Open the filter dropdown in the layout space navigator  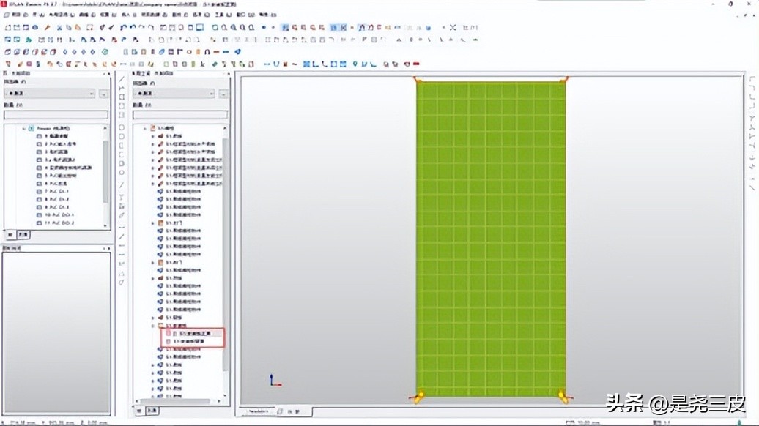[173, 94]
